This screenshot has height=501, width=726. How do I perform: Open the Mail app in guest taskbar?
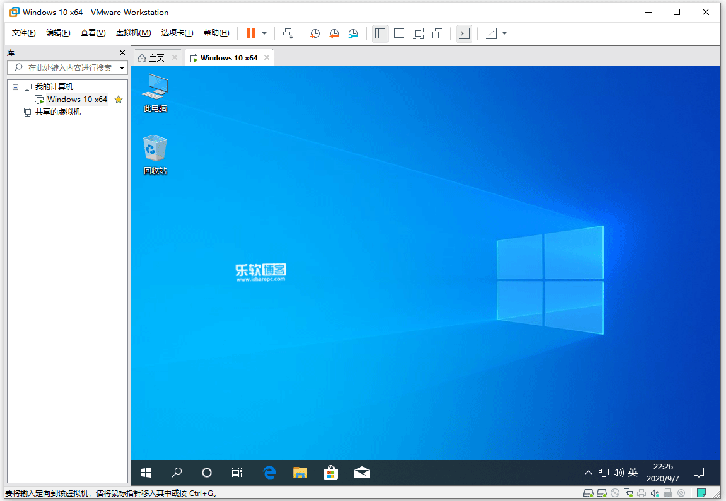tap(361, 472)
